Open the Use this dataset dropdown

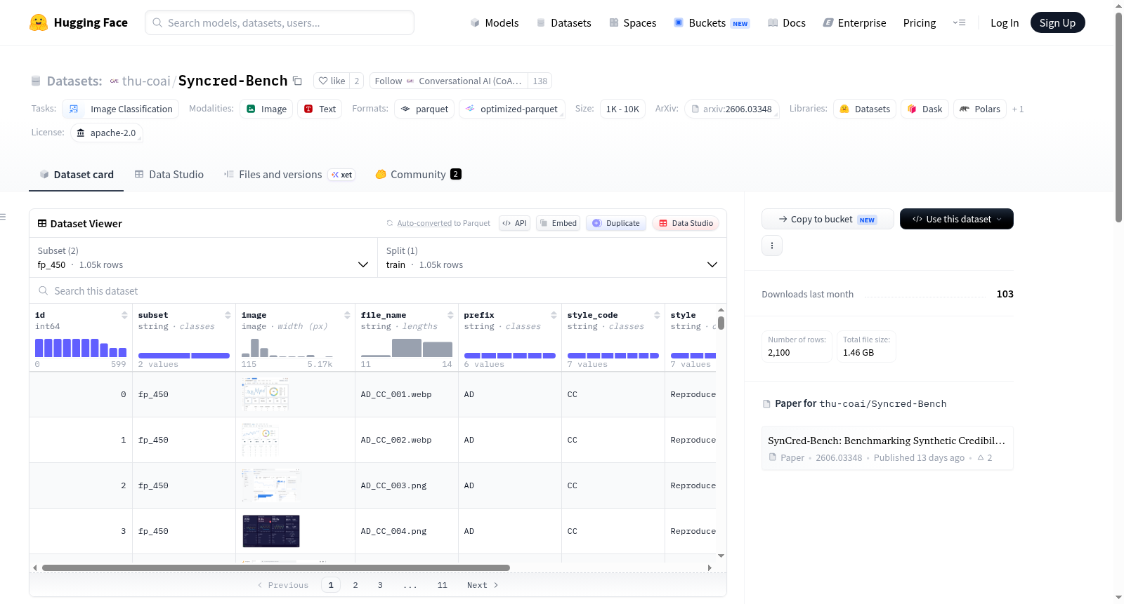(957, 219)
